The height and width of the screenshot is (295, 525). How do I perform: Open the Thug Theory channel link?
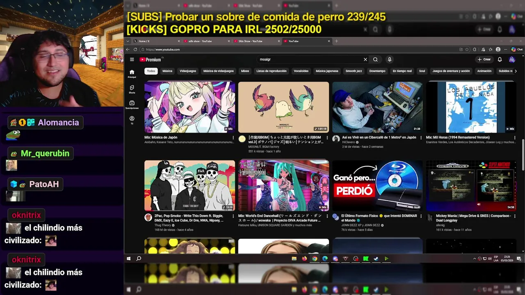pyautogui.click(x=163, y=225)
